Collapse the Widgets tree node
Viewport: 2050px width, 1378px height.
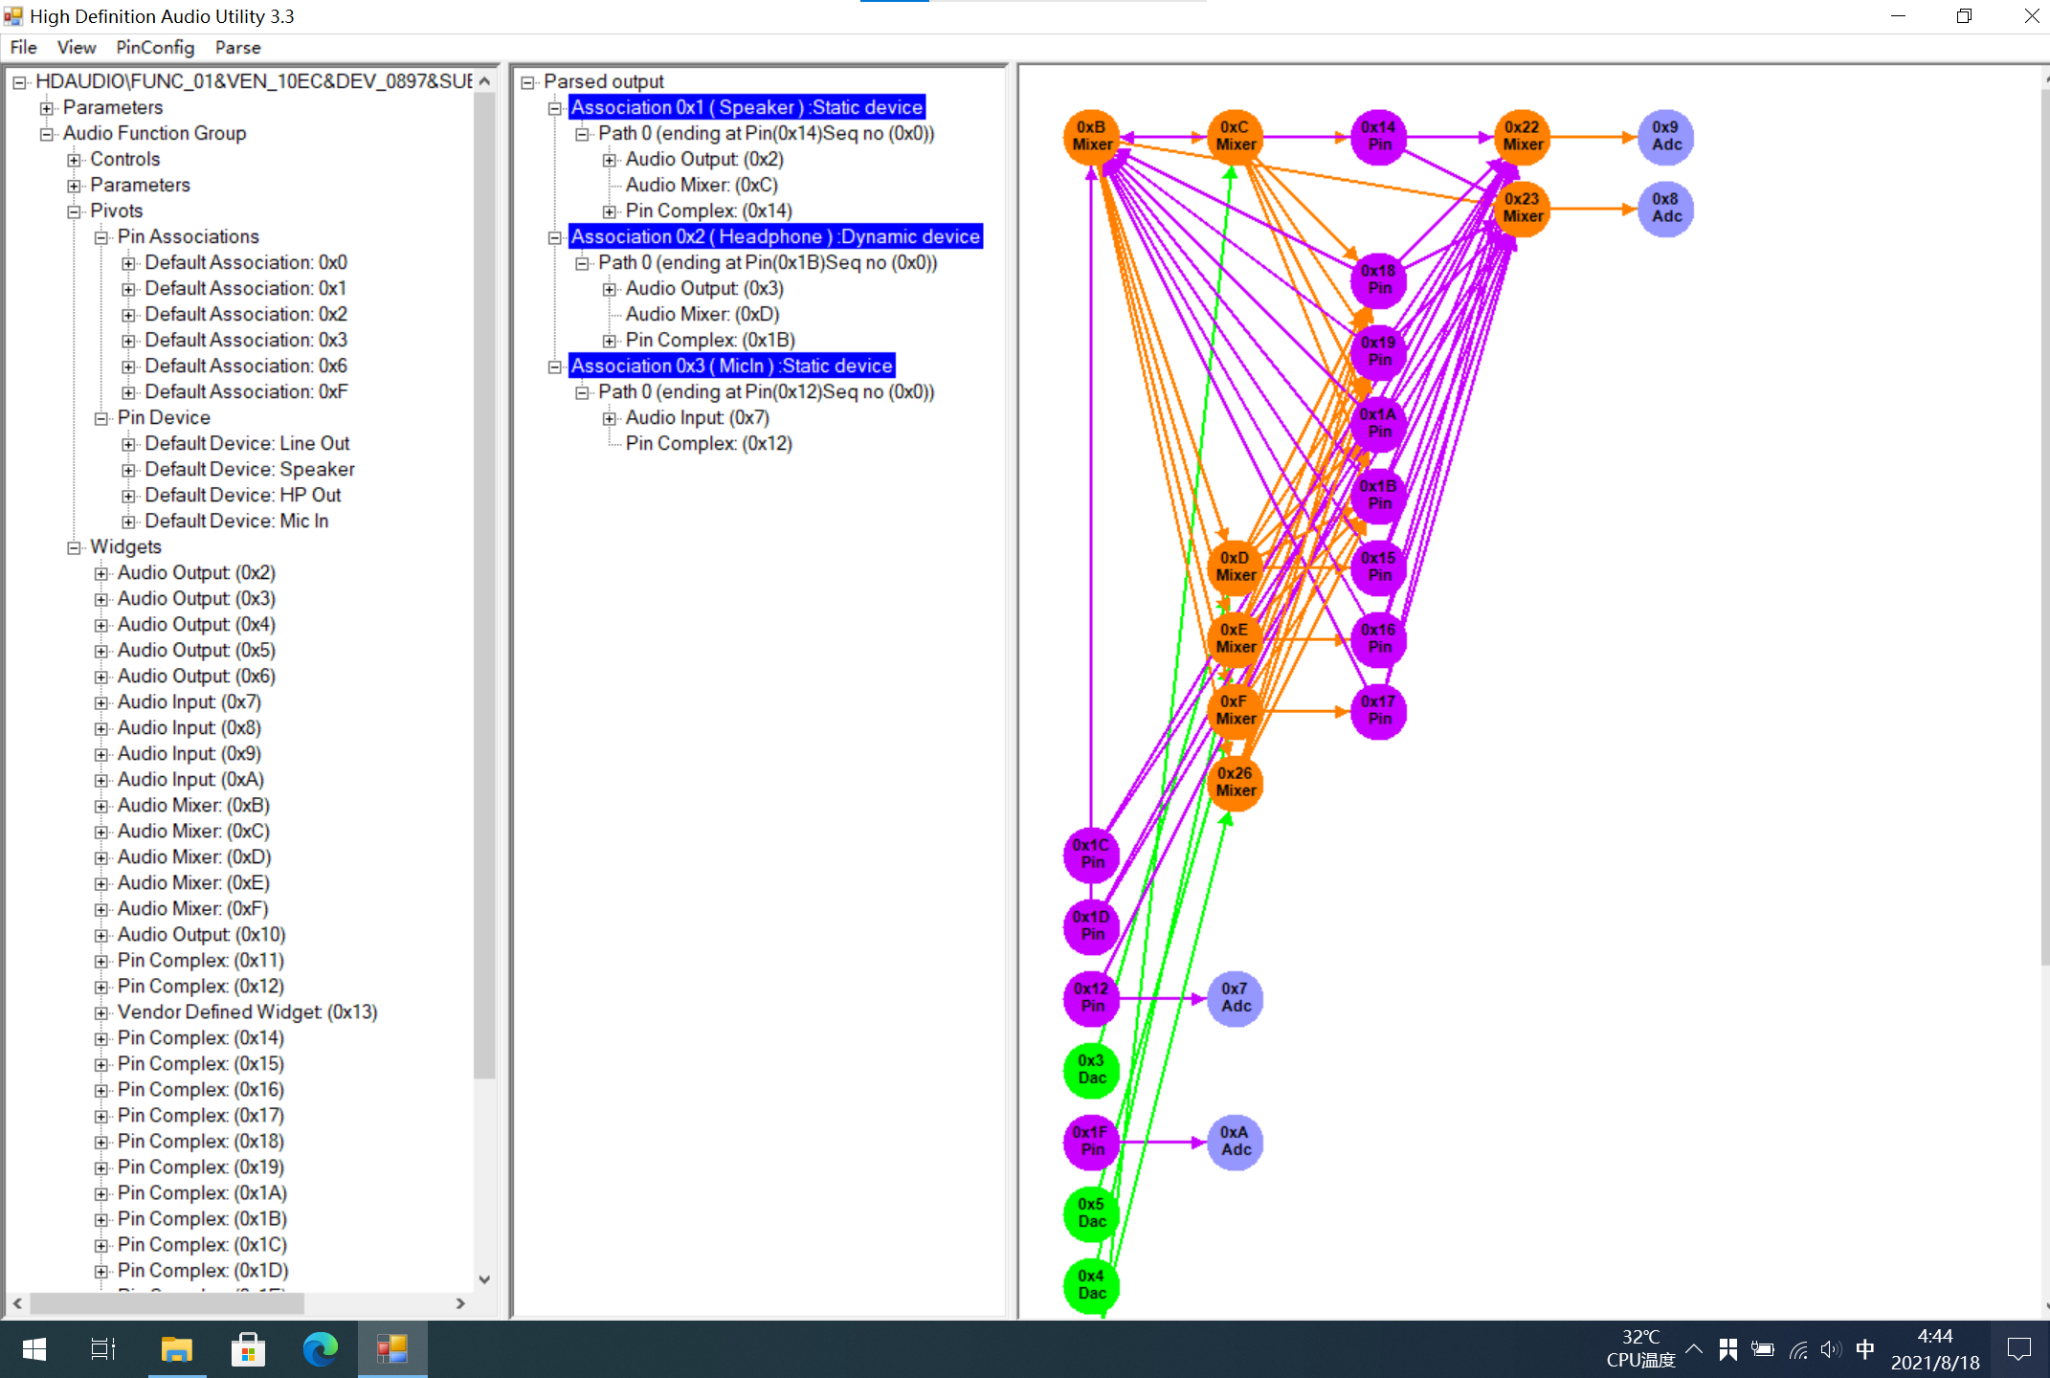[74, 547]
